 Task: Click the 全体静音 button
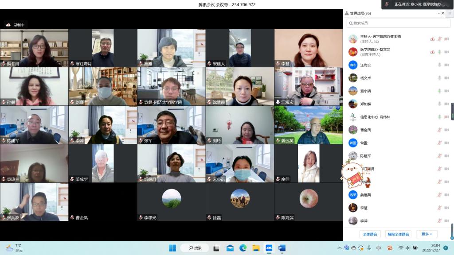[x=370, y=234]
